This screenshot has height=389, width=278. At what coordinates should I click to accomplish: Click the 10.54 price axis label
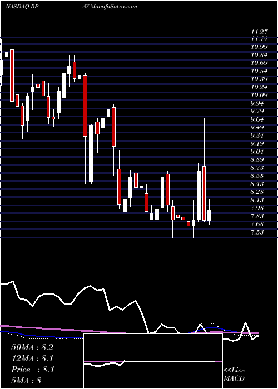click(x=259, y=71)
